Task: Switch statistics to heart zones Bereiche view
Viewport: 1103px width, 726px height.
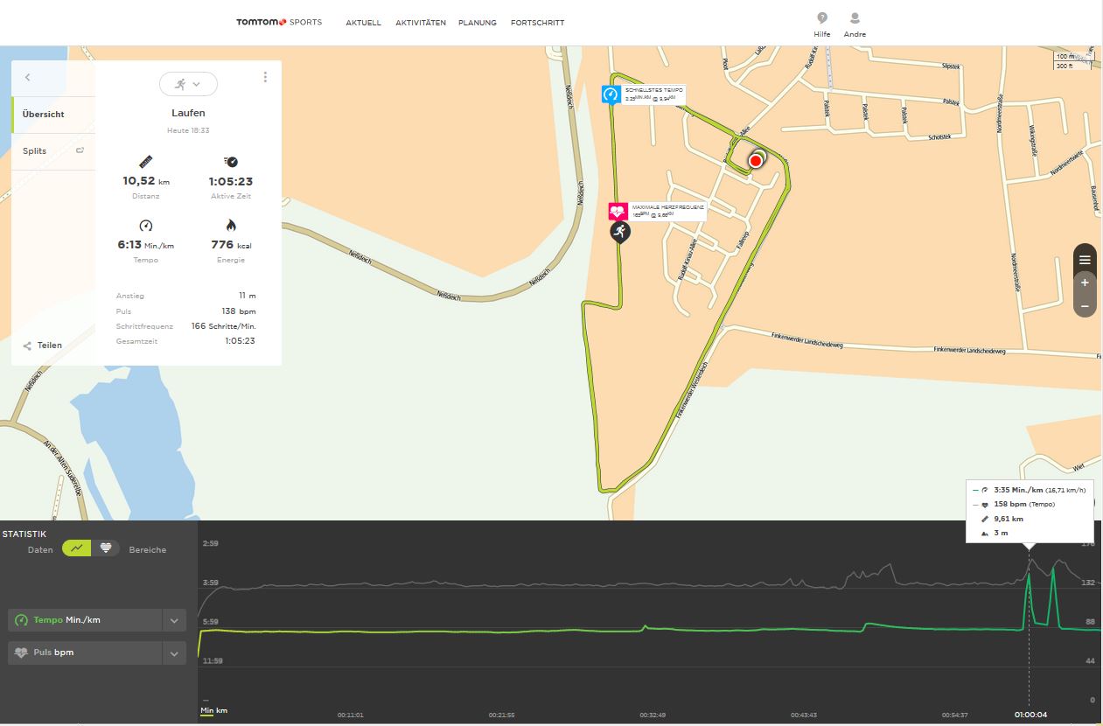Action: [x=106, y=548]
